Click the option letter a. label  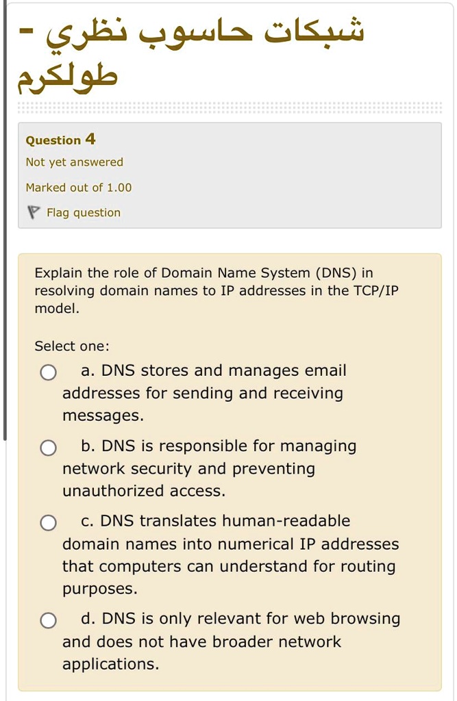point(88,370)
